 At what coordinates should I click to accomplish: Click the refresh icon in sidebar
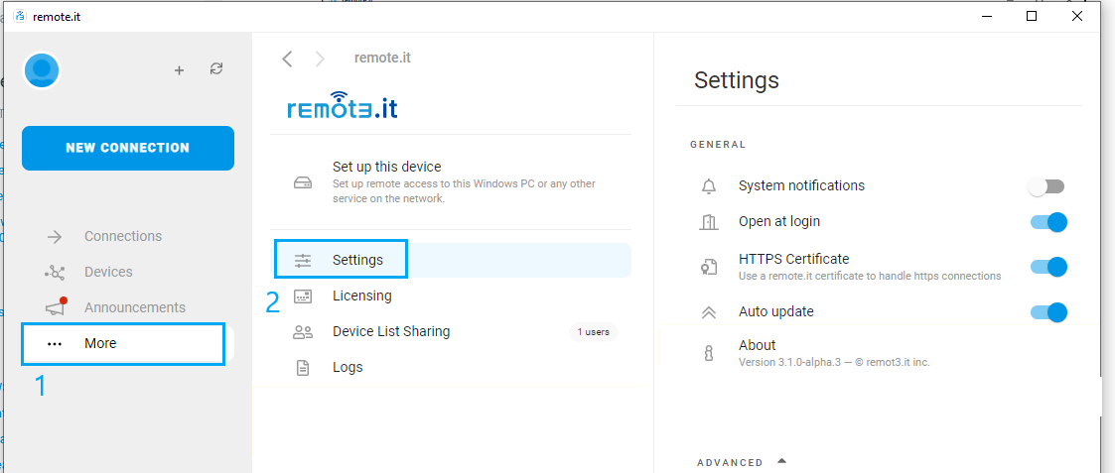(x=216, y=68)
